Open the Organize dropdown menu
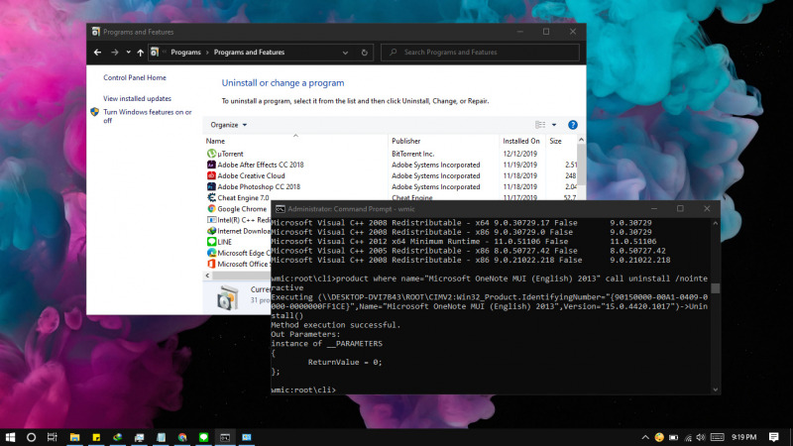The height and width of the screenshot is (446, 793). (x=229, y=125)
